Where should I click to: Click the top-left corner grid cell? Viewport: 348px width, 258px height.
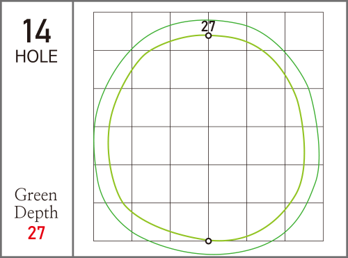coord(113,31)
